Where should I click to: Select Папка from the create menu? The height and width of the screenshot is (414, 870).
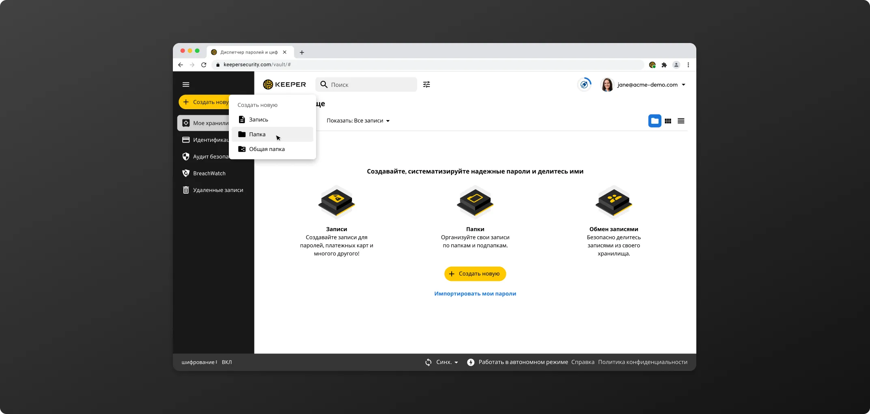272,134
